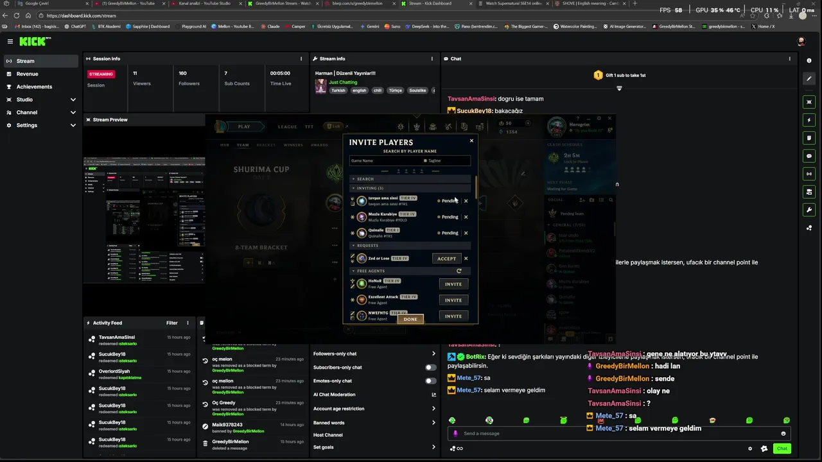Switch to the Hub tab in Clash

225,145
